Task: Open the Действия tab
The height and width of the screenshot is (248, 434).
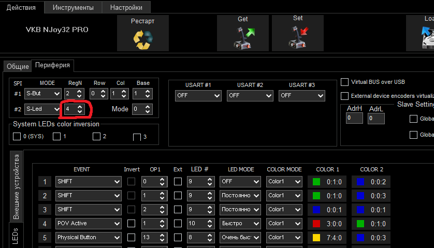Action: click(x=21, y=7)
